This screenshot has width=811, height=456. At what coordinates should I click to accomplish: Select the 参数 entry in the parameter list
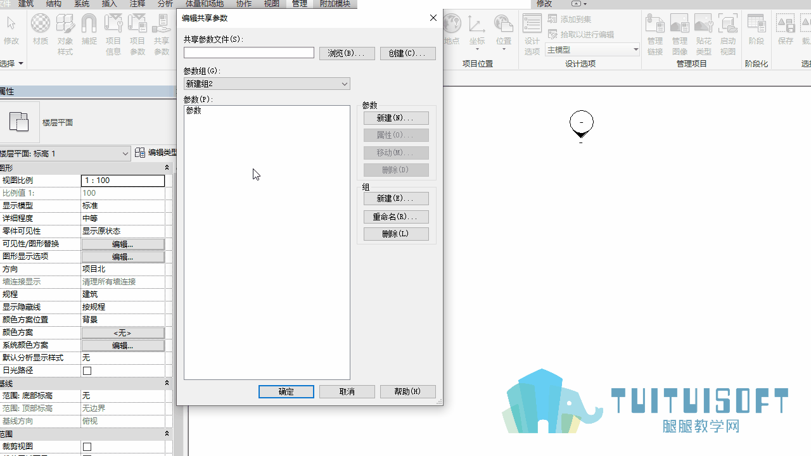click(194, 110)
